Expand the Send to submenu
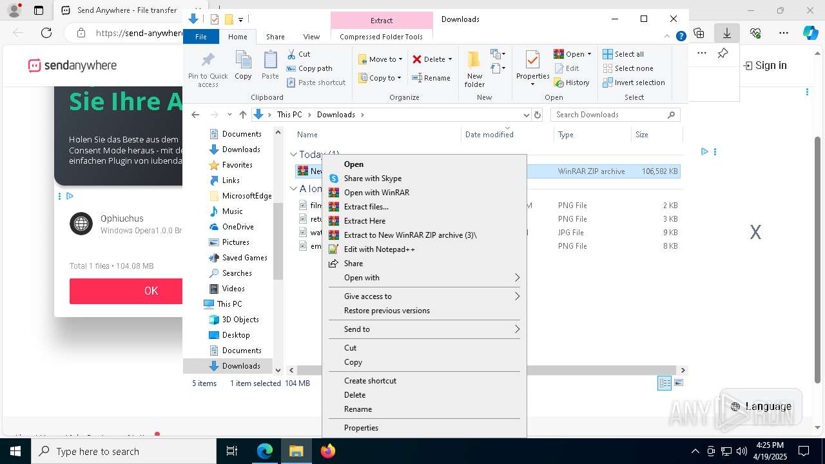The image size is (825, 464). [424, 329]
